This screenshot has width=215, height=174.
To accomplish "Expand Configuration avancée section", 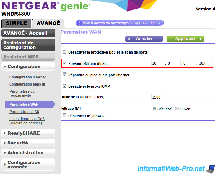I will pyautogui.click(x=28, y=165).
